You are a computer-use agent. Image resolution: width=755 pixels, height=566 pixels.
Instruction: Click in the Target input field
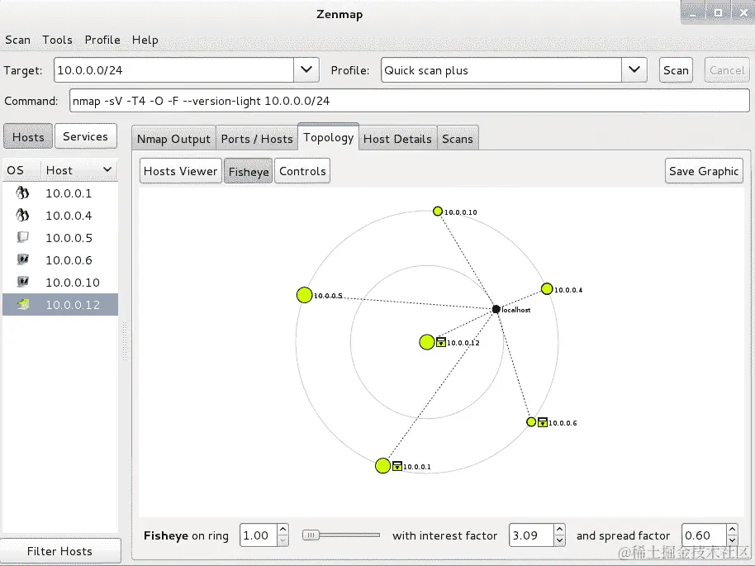click(x=173, y=70)
